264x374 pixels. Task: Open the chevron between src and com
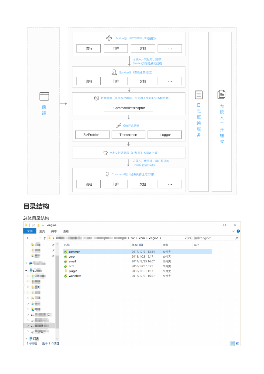(x=137, y=238)
